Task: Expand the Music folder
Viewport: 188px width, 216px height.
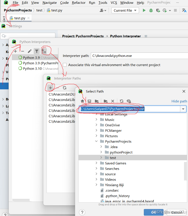Action: (x=96, y=119)
